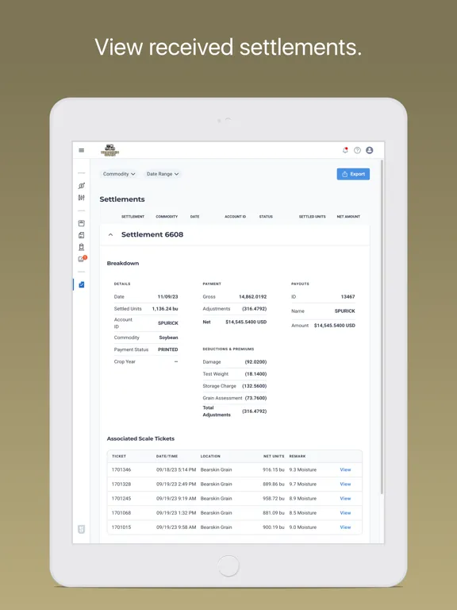View scale ticket 1701015
The image size is (457, 610).
click(x=345, y=527)
